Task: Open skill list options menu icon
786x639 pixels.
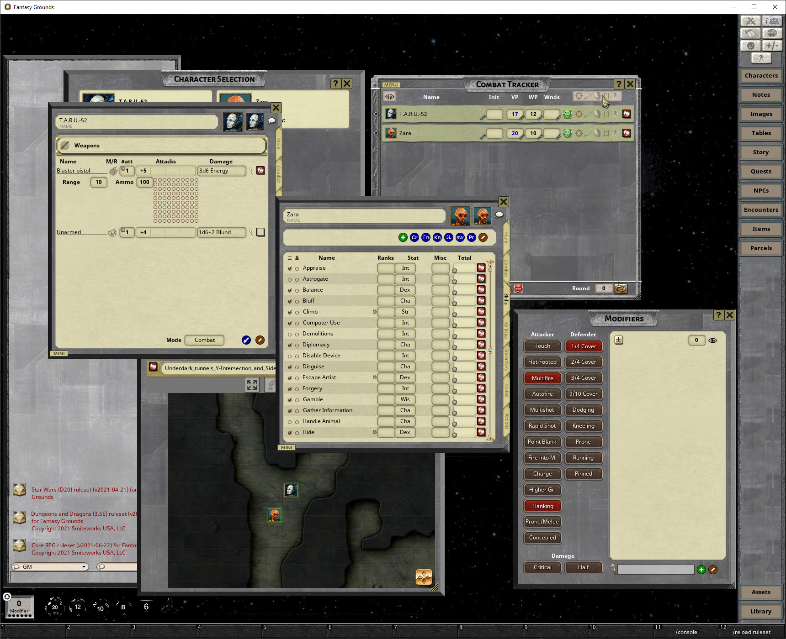Action: [x=289, y=258]
